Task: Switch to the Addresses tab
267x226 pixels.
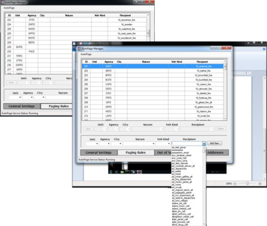Action: point(215,153)
